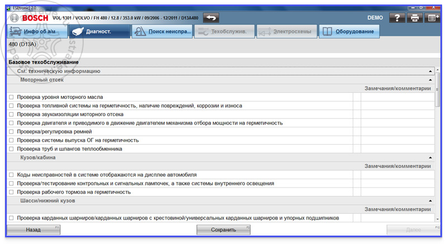Click the back arrow button in header

click(211, 18)
